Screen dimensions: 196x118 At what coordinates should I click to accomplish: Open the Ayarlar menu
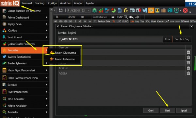(x=90, y=3)
